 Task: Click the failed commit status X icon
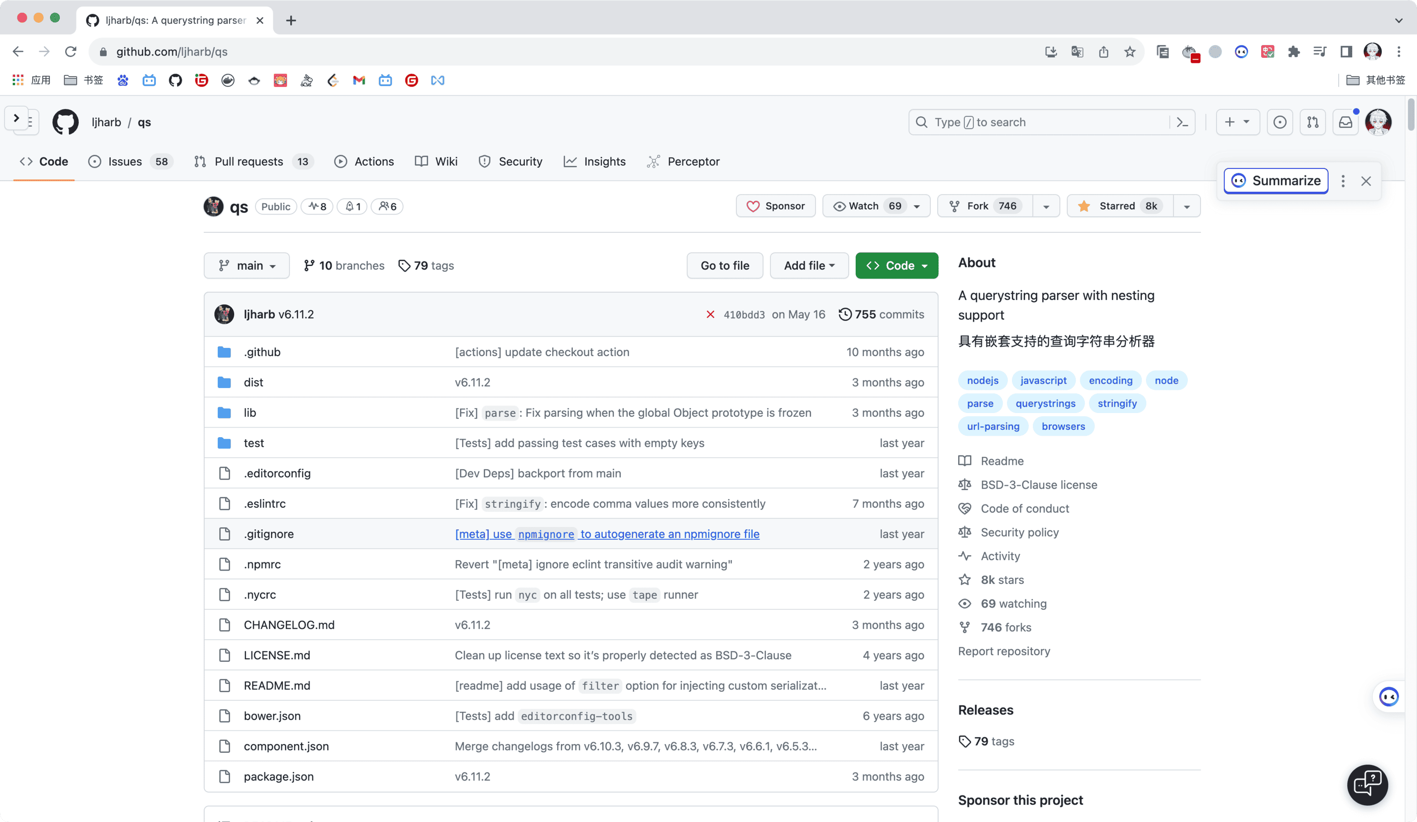point(710,314)
